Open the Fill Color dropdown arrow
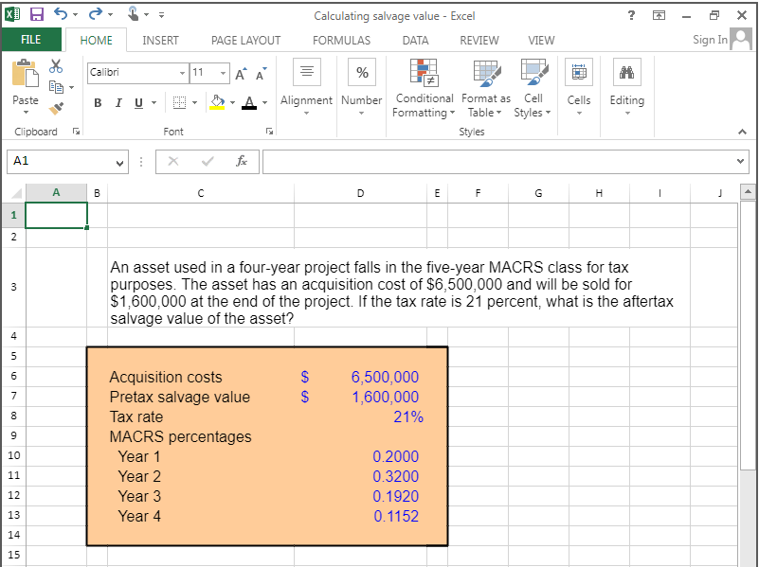The width and height of the screenshot is (759, 567). 232,102
